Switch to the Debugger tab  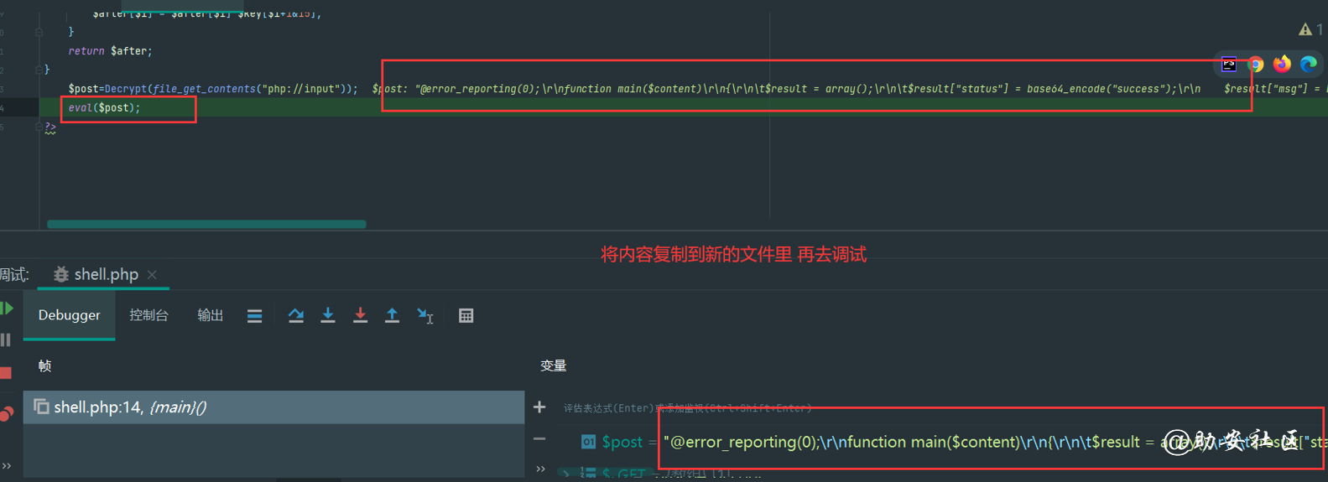coord(69,315)
